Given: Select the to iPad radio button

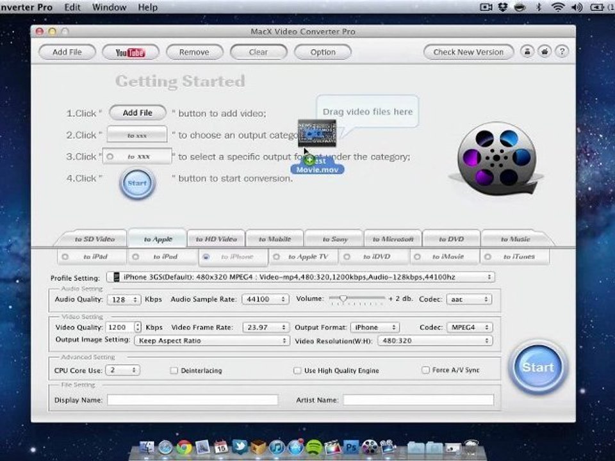Looking at the screenshot, I should [65, 257].
